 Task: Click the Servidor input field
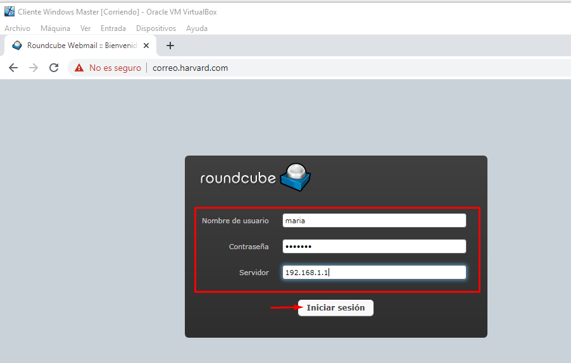pos(374,273)
